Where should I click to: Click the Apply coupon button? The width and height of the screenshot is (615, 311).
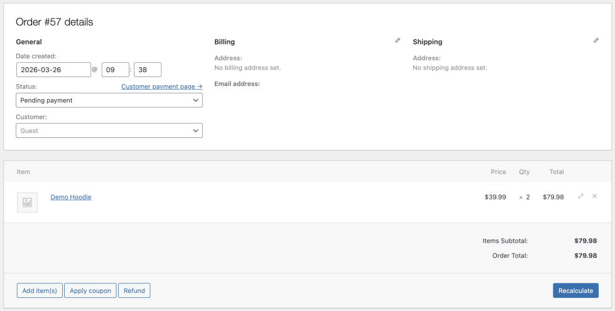pos(90,290)
